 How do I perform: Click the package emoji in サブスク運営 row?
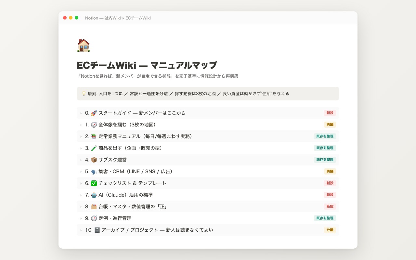tap(94, 160)
